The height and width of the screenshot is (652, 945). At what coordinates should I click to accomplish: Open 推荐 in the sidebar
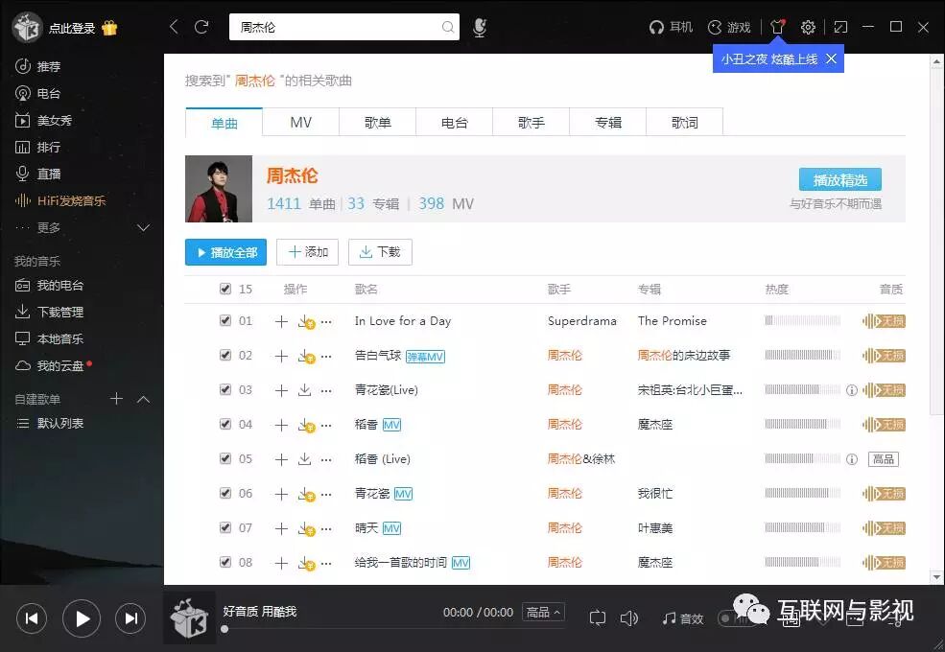[x=38, y=66]
